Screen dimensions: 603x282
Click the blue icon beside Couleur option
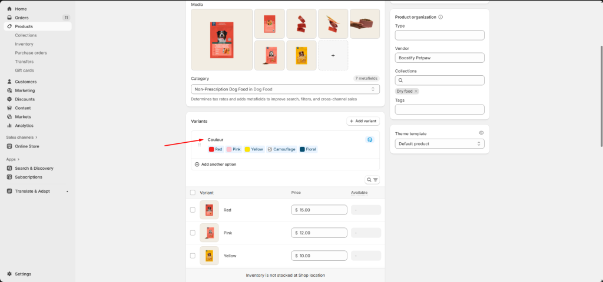point(370,140)
